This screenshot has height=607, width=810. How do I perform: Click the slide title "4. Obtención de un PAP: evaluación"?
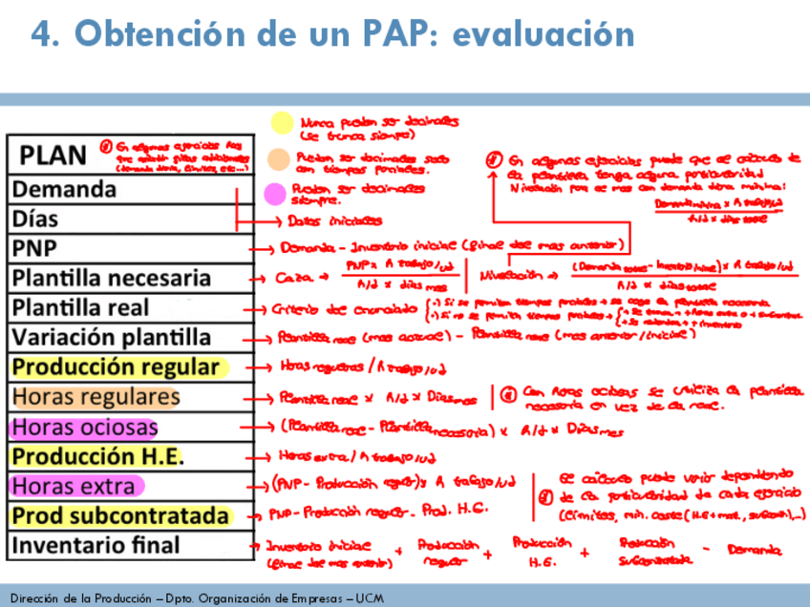click(332, 34)
